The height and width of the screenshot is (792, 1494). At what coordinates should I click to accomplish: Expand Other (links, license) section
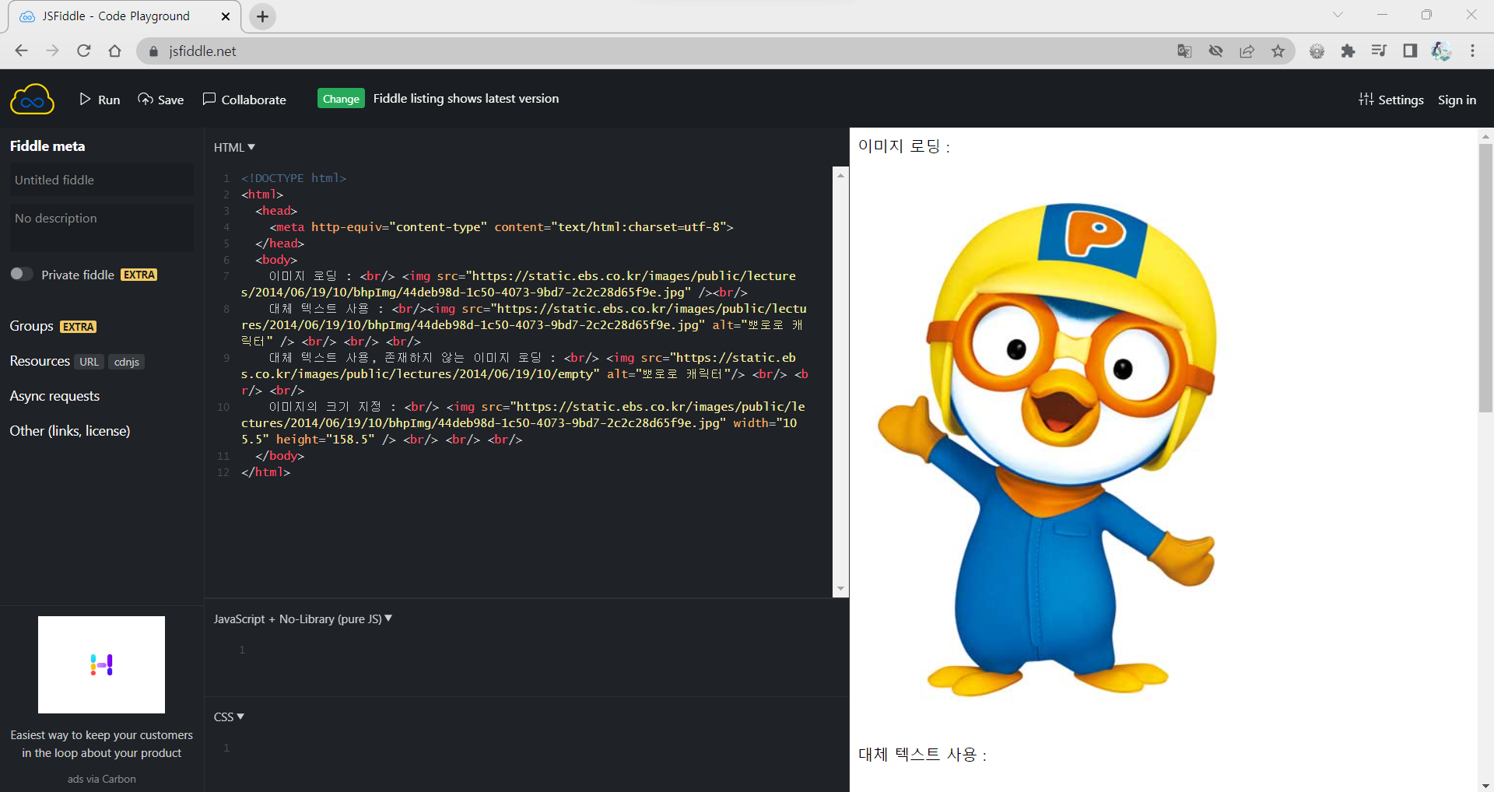[x=69, y=431]
